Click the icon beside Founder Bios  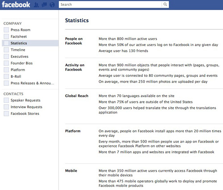pos(6,63)
